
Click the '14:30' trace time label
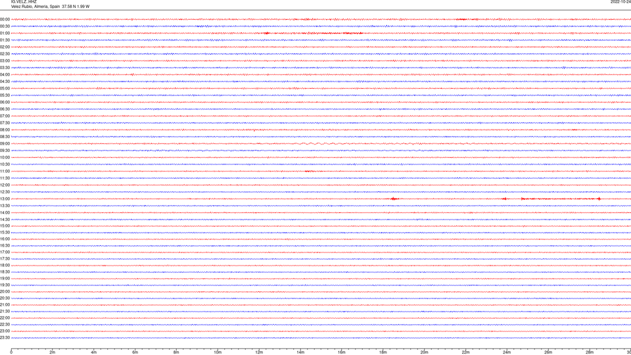5,220
